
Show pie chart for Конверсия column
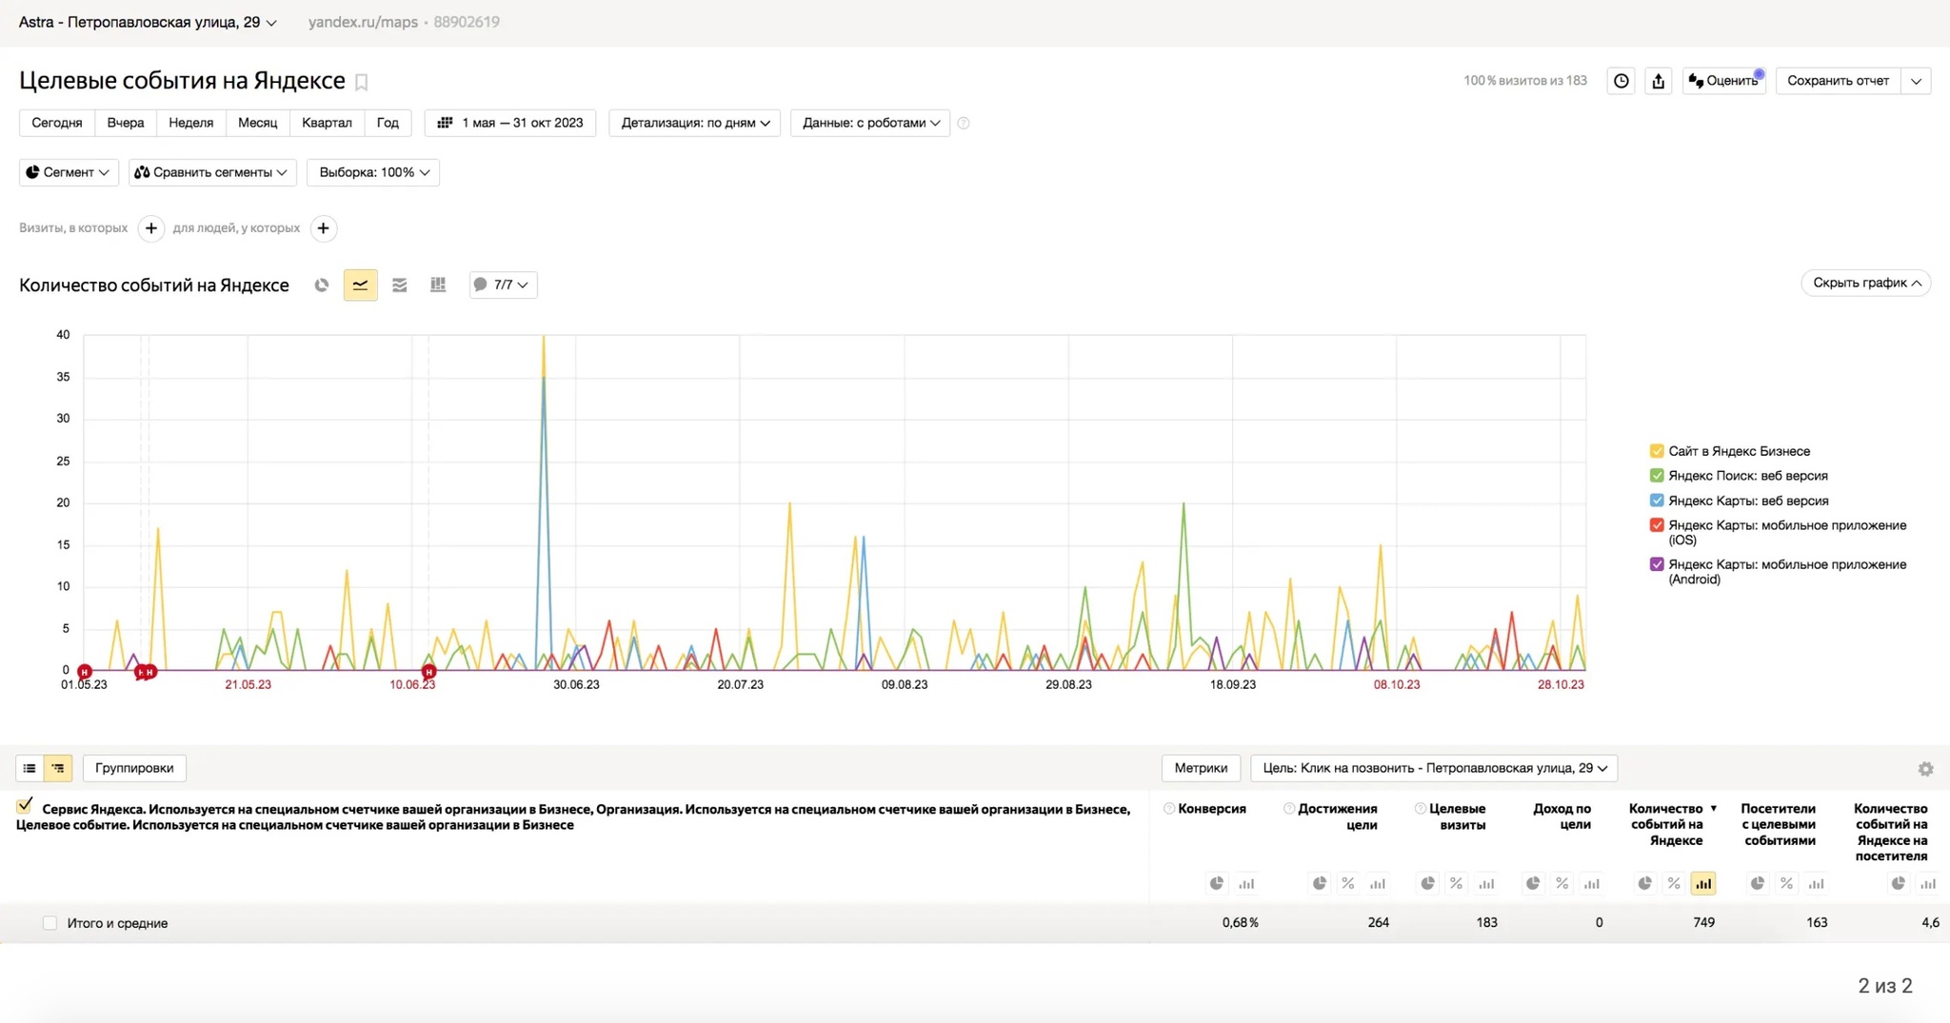pyautogui.click(x=1216, y=883)
